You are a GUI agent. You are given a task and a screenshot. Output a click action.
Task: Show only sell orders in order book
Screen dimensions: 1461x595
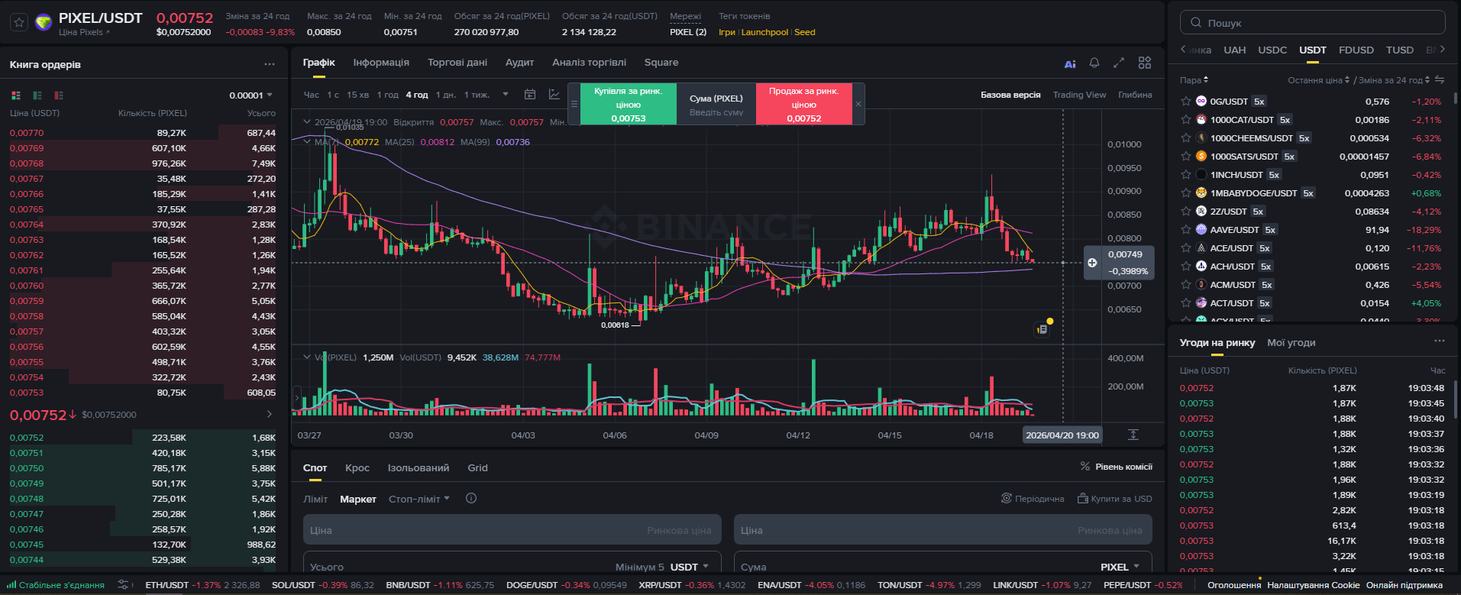point(59,95)
